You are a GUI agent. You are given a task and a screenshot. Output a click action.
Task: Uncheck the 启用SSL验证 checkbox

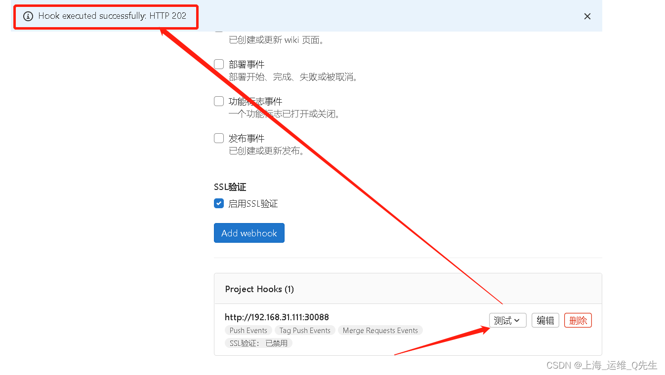tap(219, 203)
